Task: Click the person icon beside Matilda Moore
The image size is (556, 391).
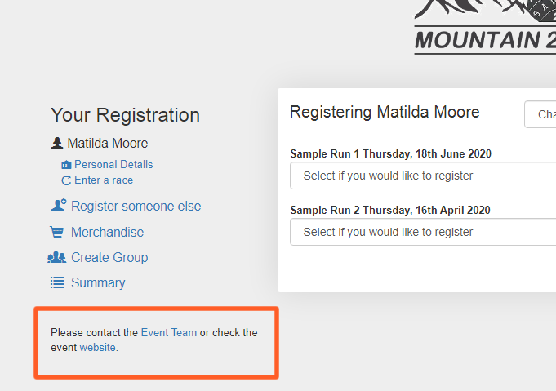Action: (57, 144)
